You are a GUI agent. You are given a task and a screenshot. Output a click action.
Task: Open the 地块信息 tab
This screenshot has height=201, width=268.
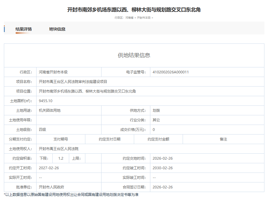(x=57, y=29)
